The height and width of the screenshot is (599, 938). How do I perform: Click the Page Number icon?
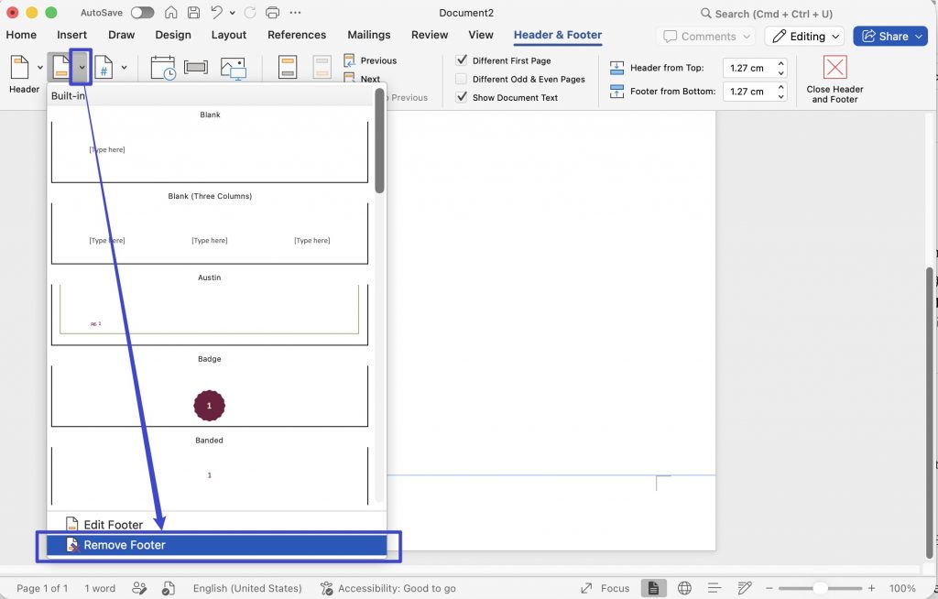point(104,67)
